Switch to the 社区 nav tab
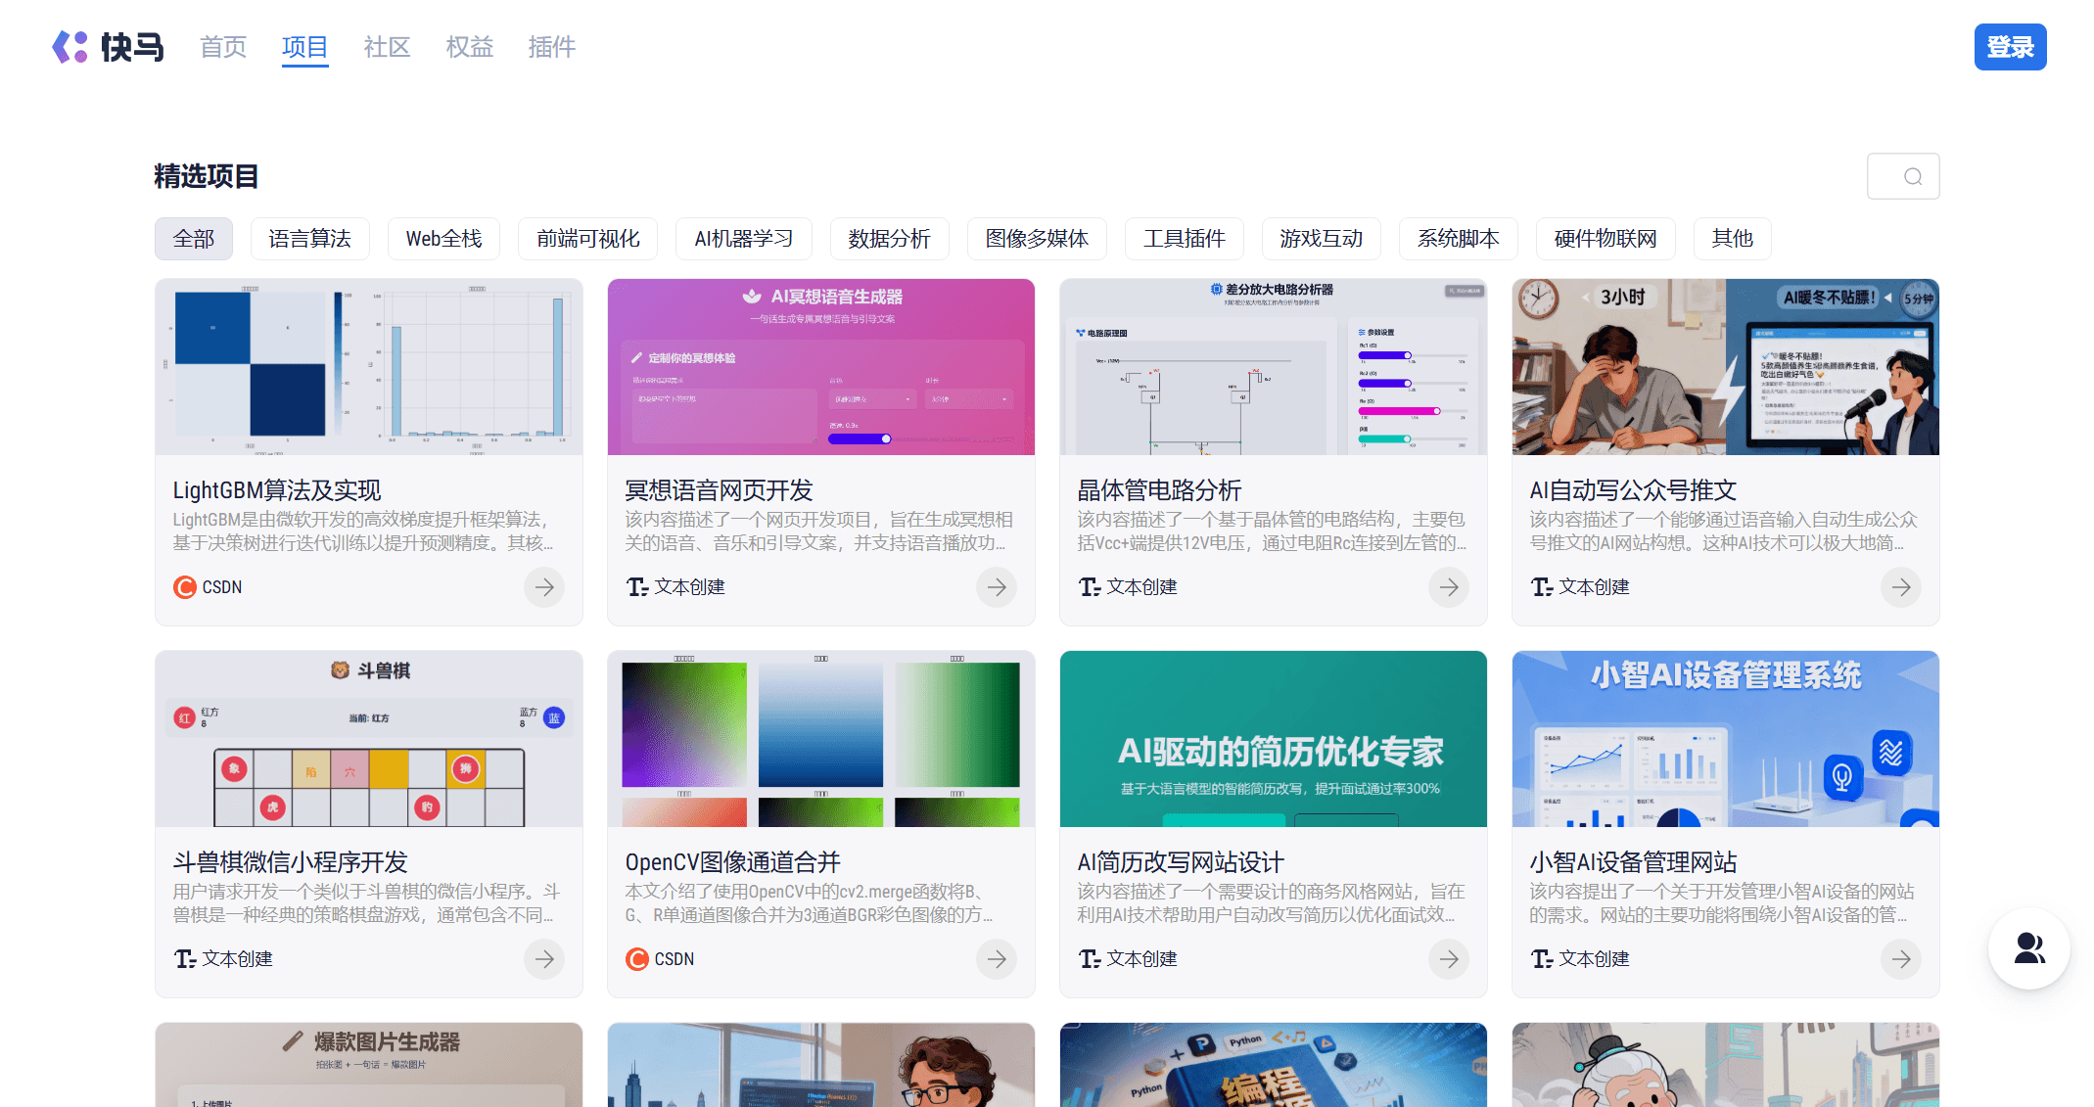The height and width of the screenshot is (1107, 2094). 387,47
